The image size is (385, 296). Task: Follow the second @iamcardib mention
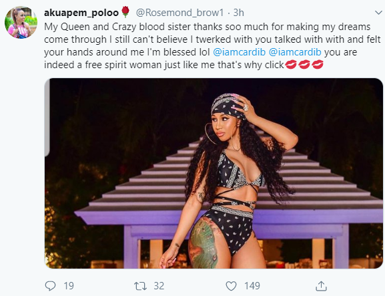295,52
